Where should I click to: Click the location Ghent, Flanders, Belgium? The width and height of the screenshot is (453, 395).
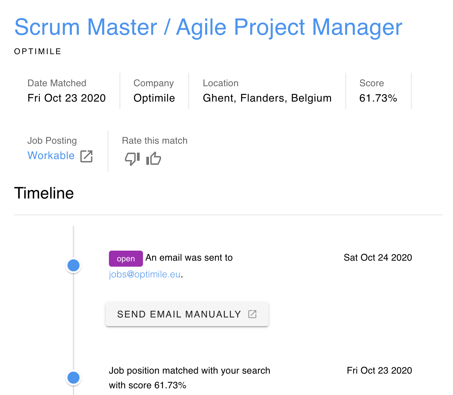[x=267, y=98]
